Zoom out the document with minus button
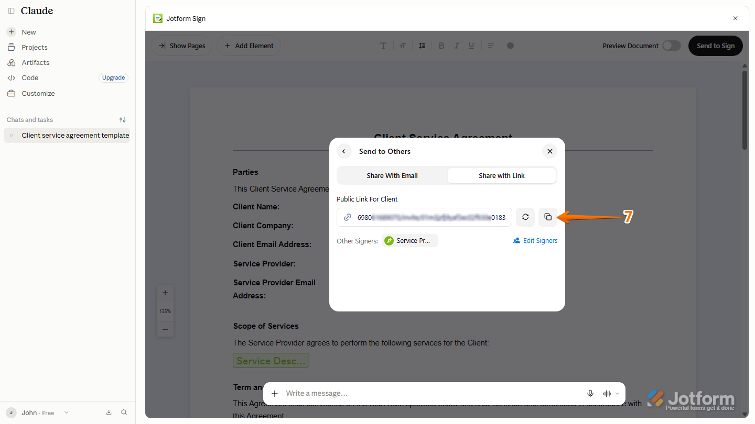The width and height of the screenshot is (755, 424). 165,329
